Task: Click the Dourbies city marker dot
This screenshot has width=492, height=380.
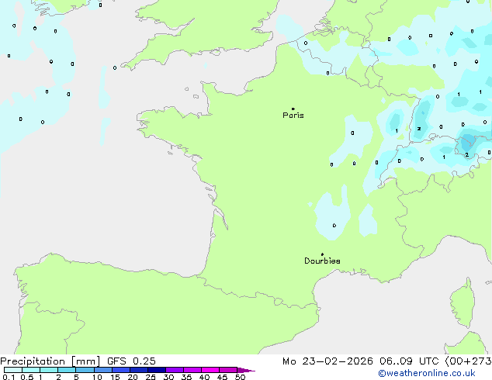Action: pos(322,254)
